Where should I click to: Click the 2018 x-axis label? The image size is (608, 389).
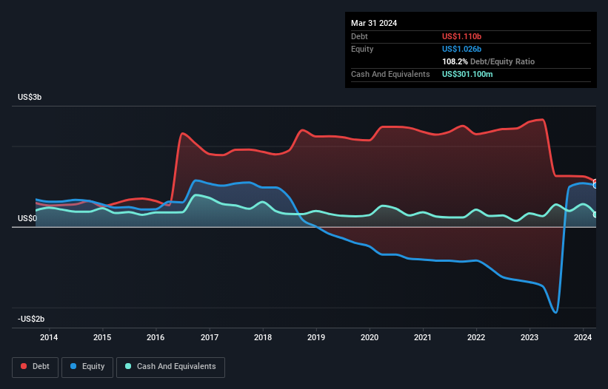263,337
